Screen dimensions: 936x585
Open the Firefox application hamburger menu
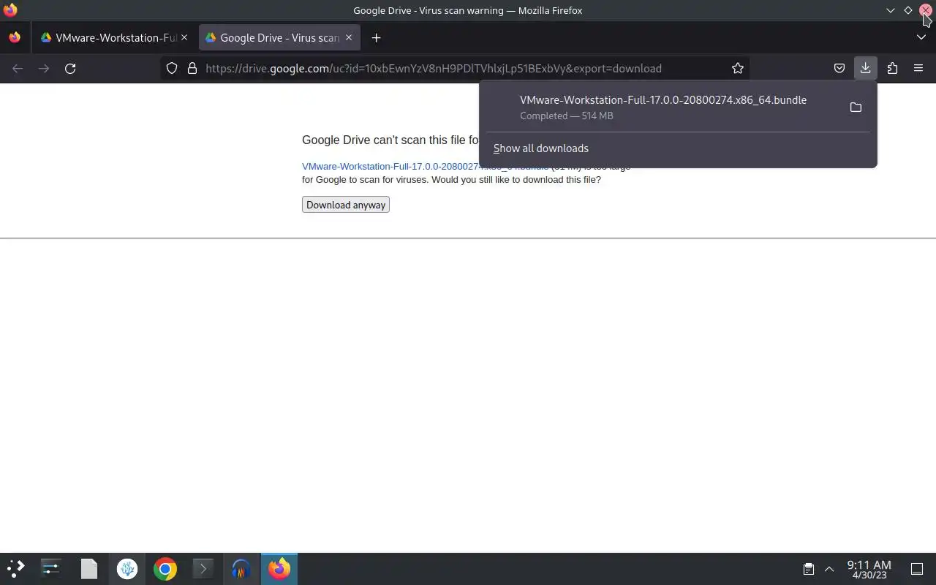point(918,68)
